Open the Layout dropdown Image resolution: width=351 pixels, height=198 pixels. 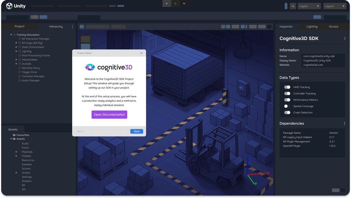pyautogui.click(x=335, y=6)
